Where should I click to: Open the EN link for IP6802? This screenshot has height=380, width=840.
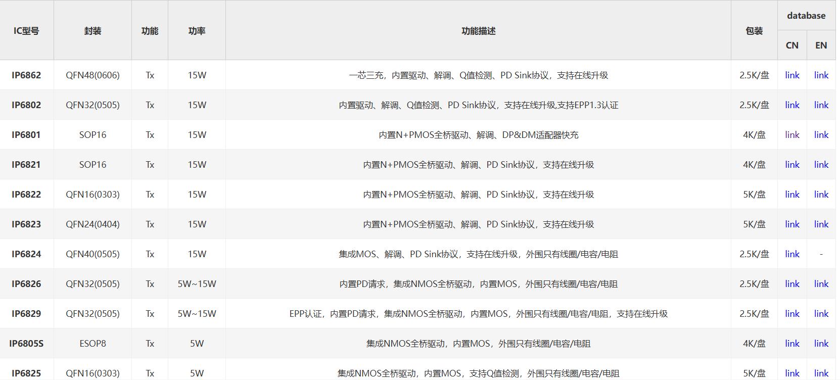(821, 105)
